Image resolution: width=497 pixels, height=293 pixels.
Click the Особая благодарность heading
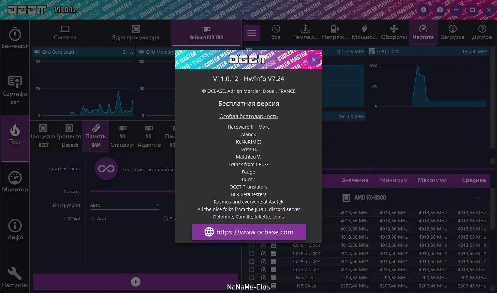pos(249,116)
